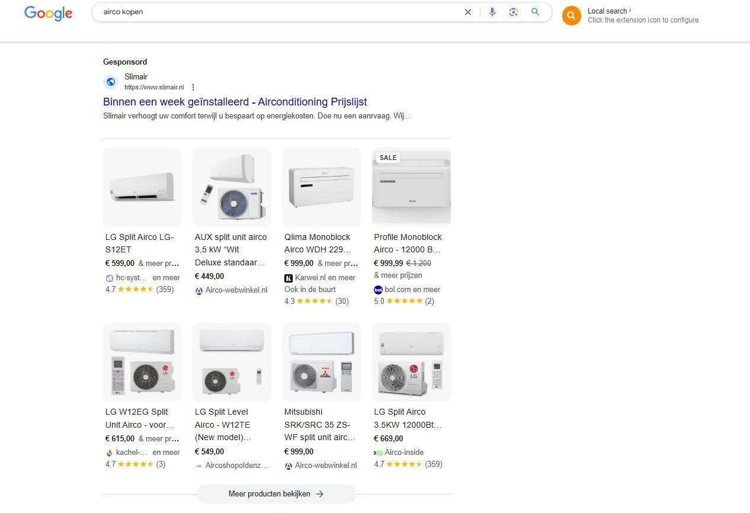Open 'Binnen een week geïnstalleerd' ad link
This screenshot has height=513, width=750.
235,102
